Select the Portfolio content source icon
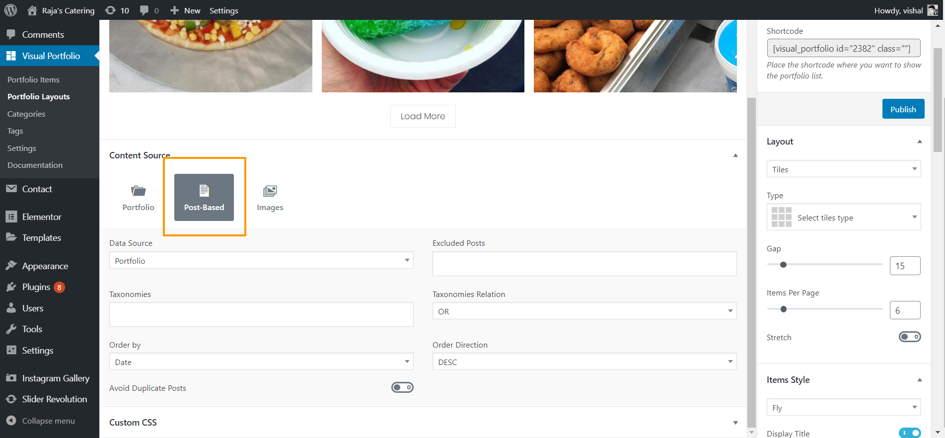 click(139, 191)
